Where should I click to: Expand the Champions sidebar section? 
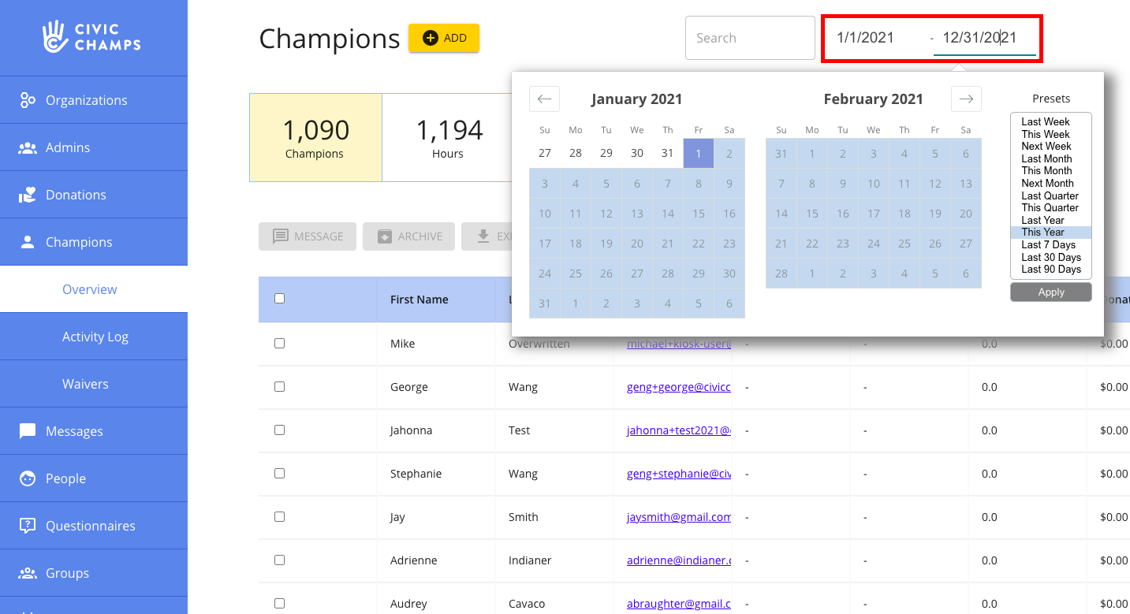coord(79,242)
